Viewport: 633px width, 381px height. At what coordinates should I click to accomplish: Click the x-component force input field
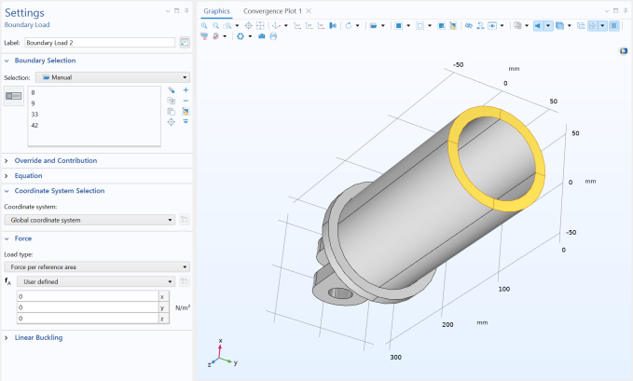[x=86, y=296]
